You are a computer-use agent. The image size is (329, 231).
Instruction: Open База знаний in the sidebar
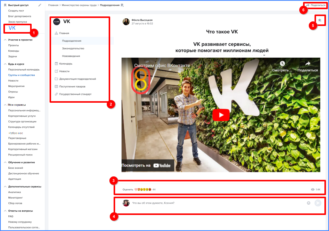(16, 168)
